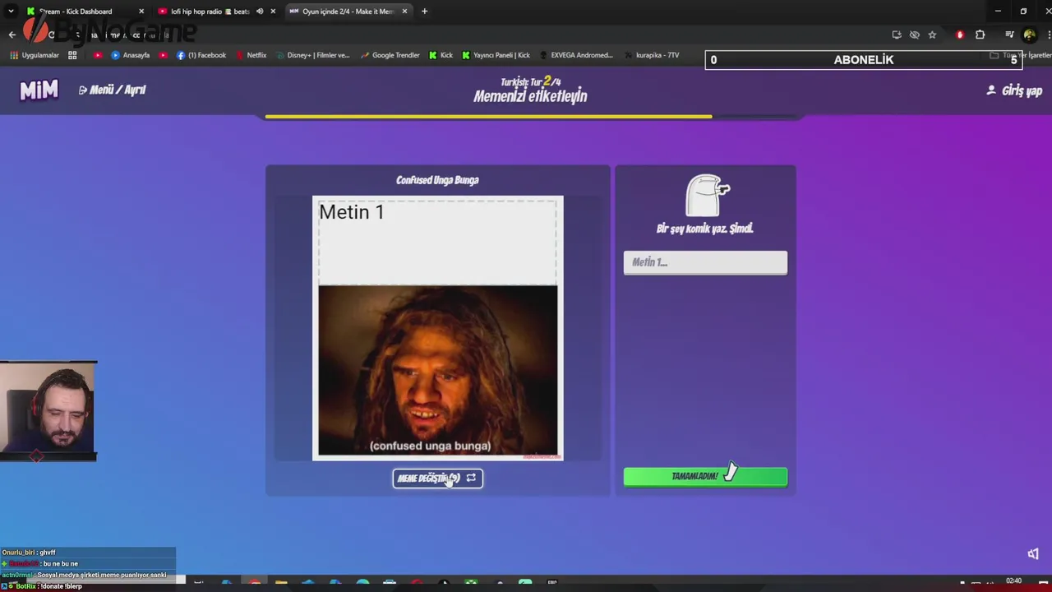The image size is (1052, 592).
Task: Open the Kick bookmark
Action: pos(441,55)
